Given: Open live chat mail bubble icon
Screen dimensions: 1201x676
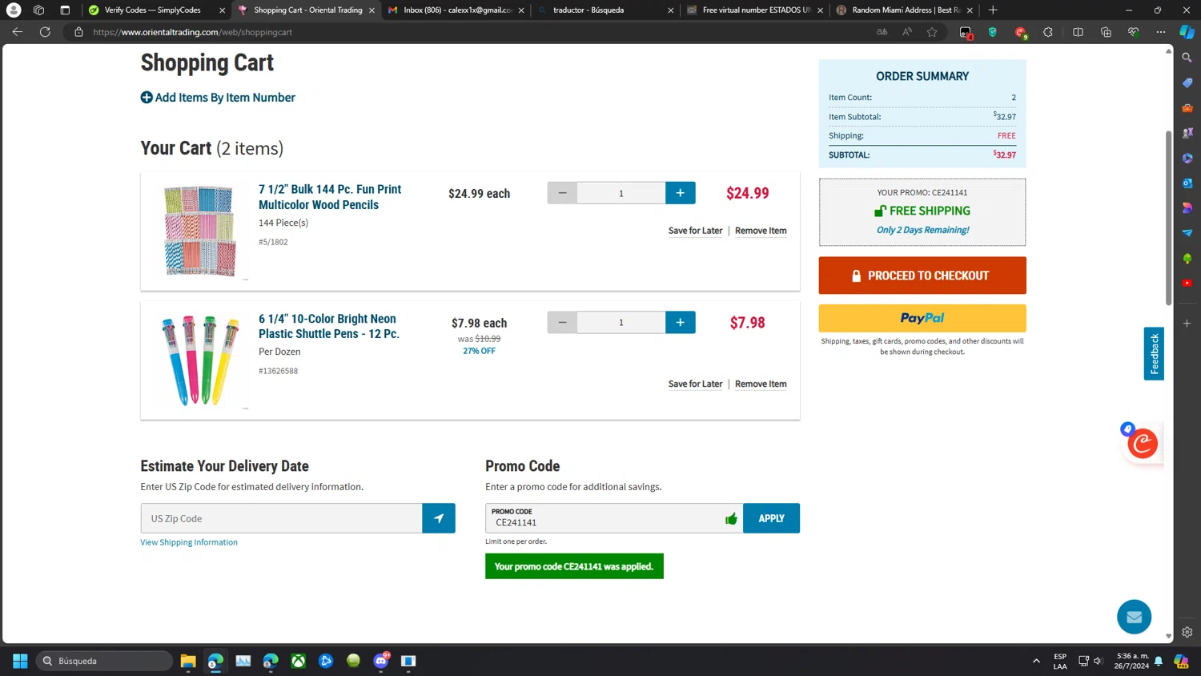Looking at the screenshot, I should [1134, 617].
